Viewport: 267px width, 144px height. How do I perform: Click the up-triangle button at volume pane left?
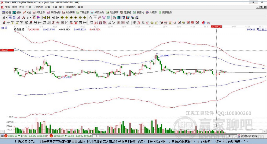tap(2, 132)
